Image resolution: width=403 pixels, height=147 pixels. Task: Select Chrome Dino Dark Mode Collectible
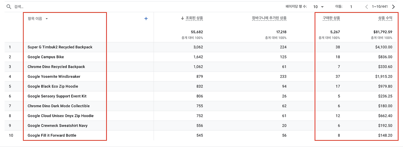(x=59, y=106)
